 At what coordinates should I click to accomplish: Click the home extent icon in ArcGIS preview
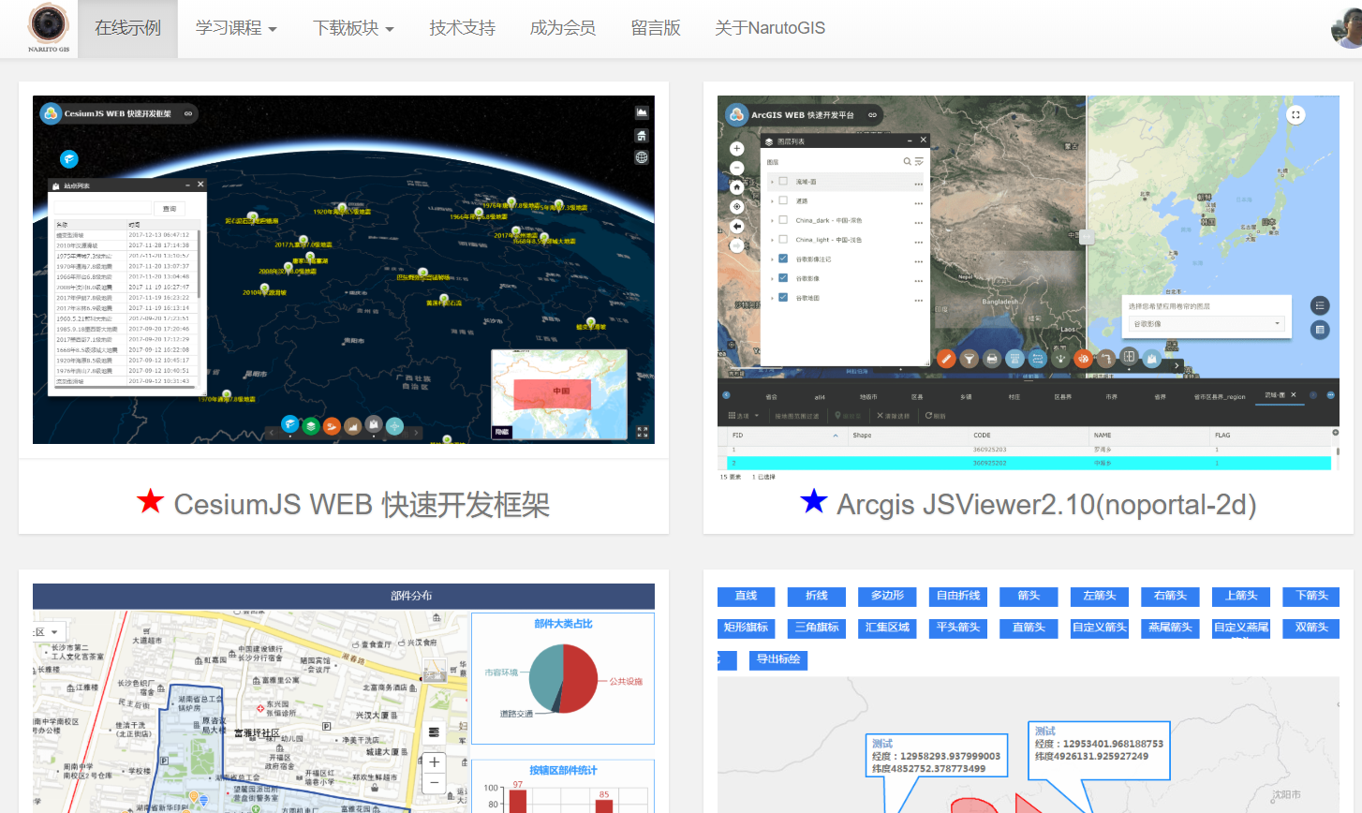pyautogui.click(x=736, y=187)
